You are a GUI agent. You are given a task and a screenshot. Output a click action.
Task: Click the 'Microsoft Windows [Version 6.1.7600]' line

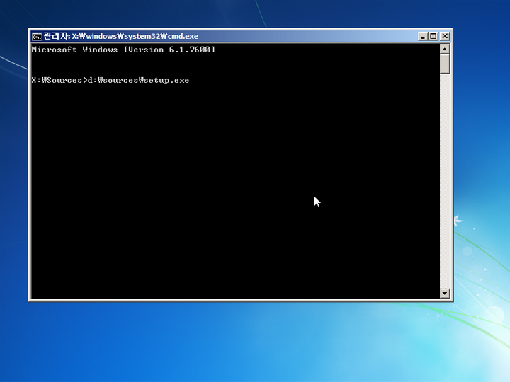(123, 50)
